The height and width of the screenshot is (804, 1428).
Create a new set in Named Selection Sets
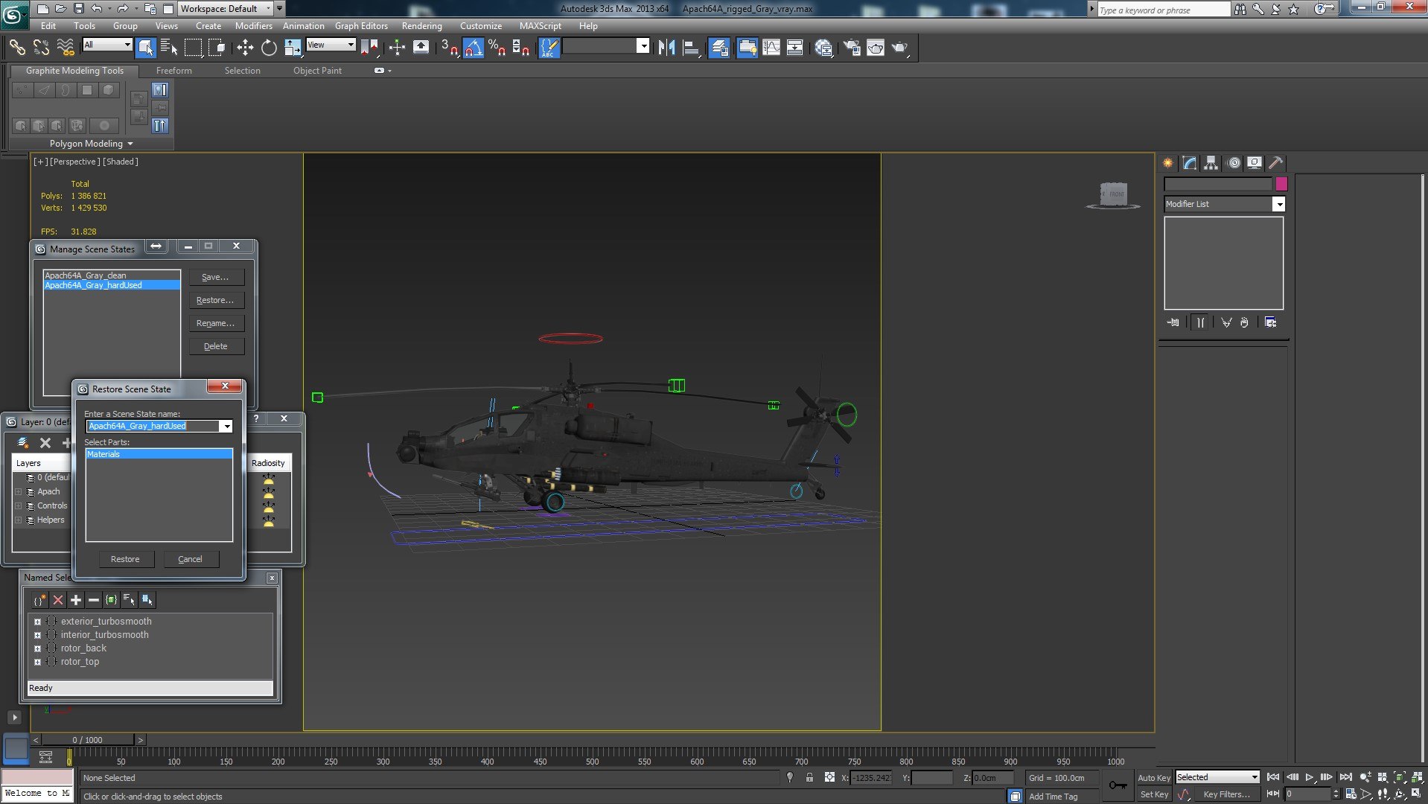coord(39,600)
